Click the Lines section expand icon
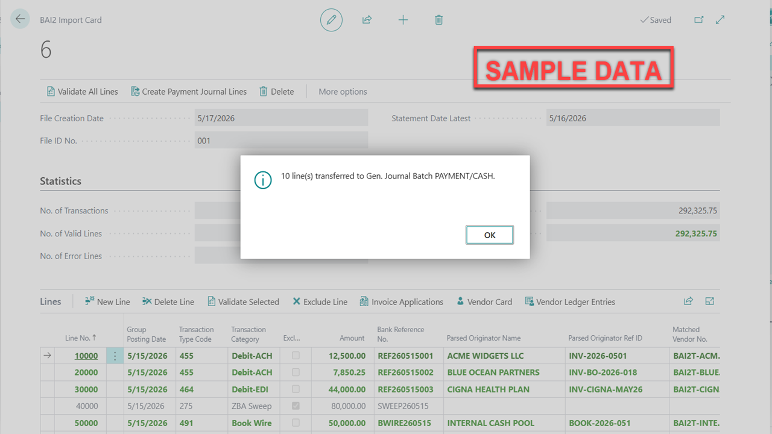Image resolution: width=772 pixels, height=434 pixels. coord(710,301)
